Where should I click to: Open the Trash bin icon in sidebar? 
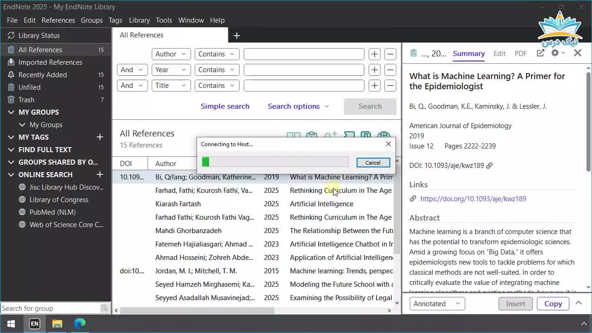pyautogui.click(x=11, y=100)
